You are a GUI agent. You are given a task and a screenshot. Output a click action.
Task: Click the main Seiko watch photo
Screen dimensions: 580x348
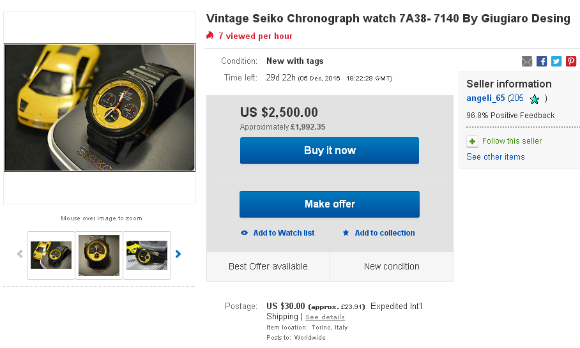point(100,107)
